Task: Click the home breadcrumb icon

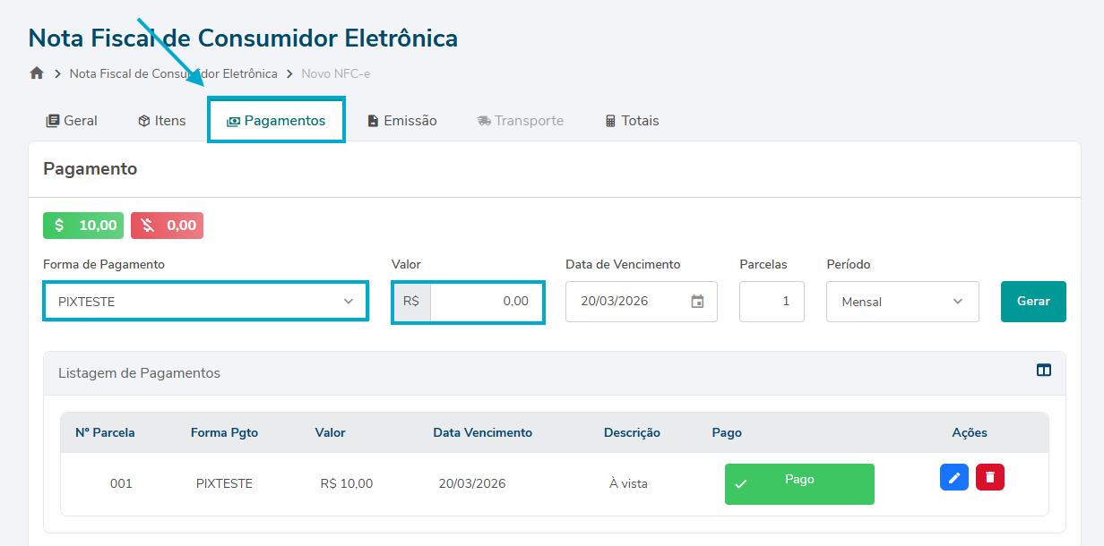Action: pos(37,73)
